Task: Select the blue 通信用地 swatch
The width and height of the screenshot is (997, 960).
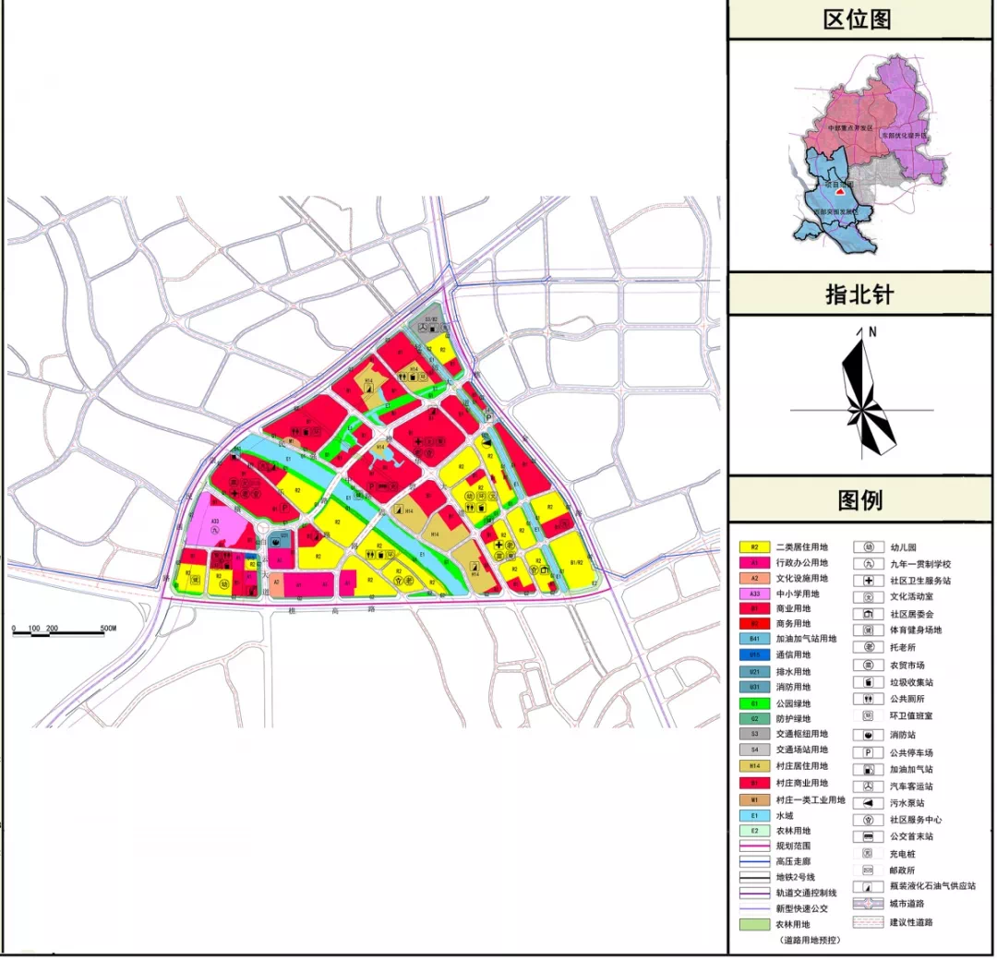Action: coord(755,655)
